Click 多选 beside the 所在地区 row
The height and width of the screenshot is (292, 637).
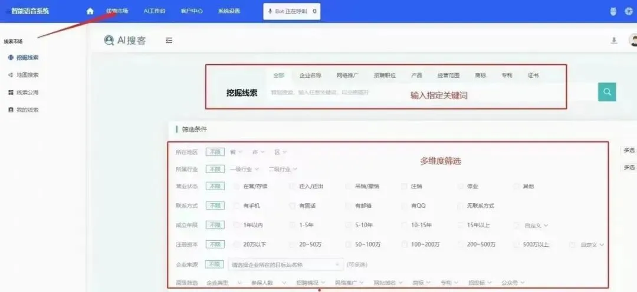tap(629, 150)
